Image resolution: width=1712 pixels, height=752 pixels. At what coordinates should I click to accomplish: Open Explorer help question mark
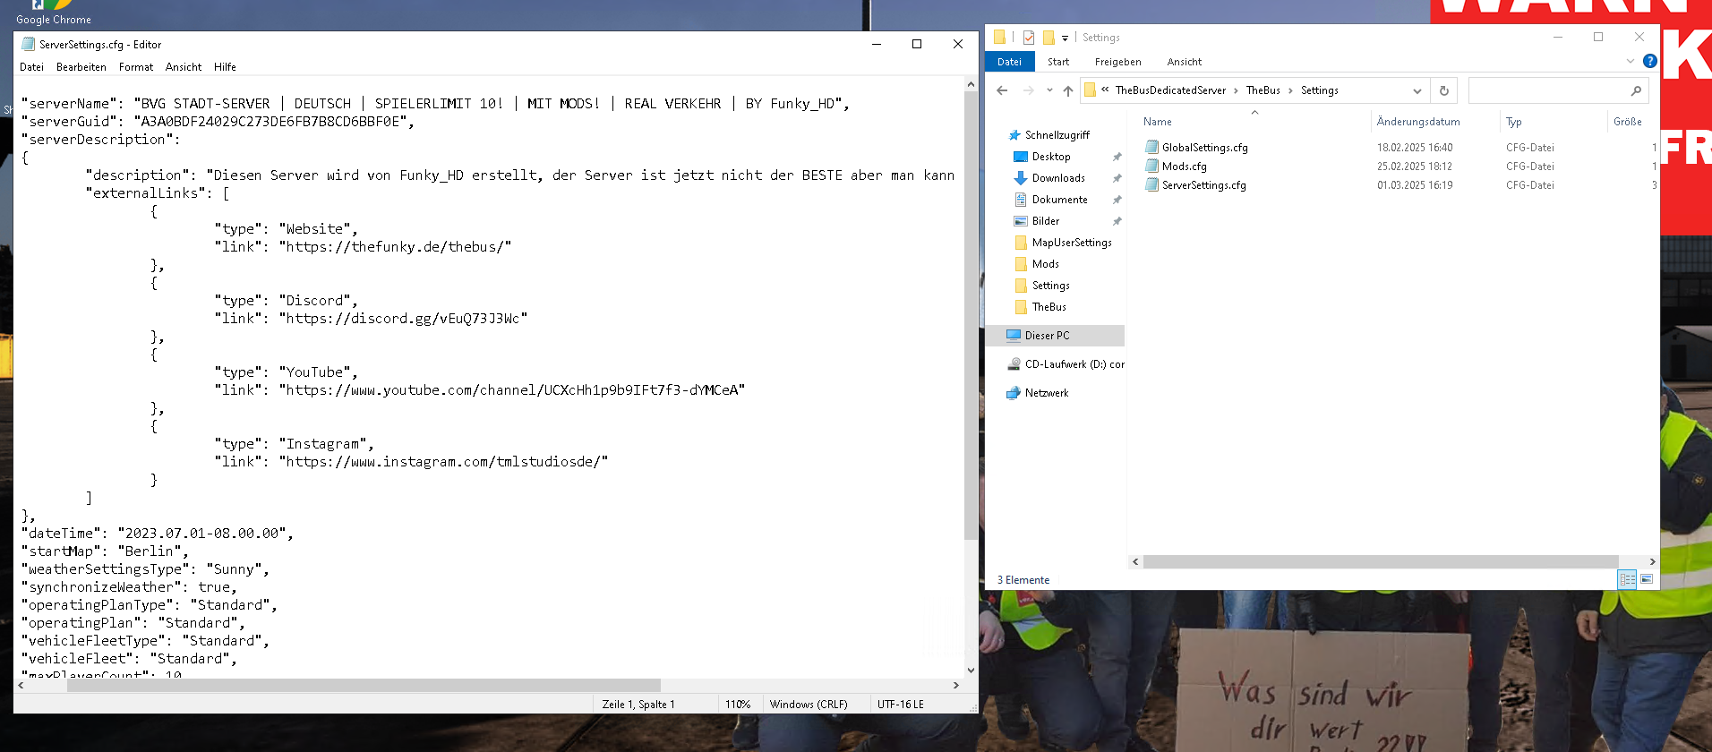(x=1649, y=61)
